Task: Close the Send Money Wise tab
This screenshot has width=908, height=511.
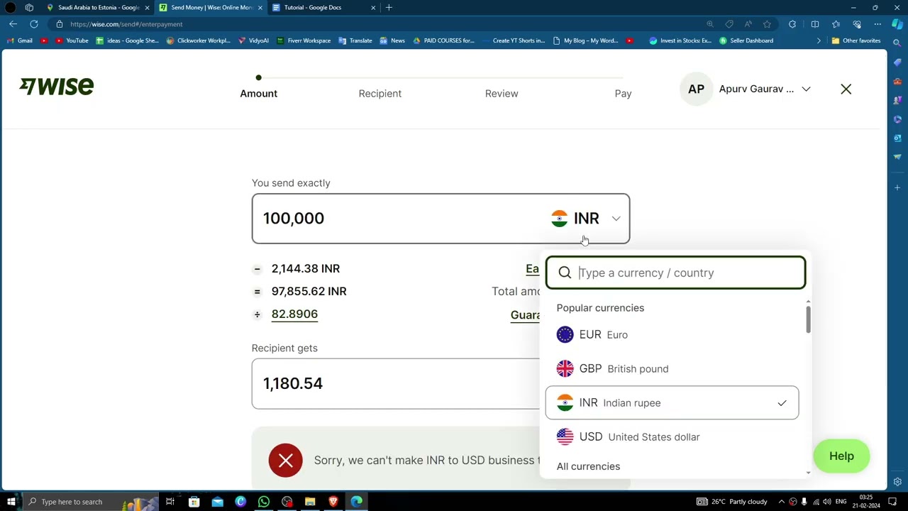Action: click(260, 7)
